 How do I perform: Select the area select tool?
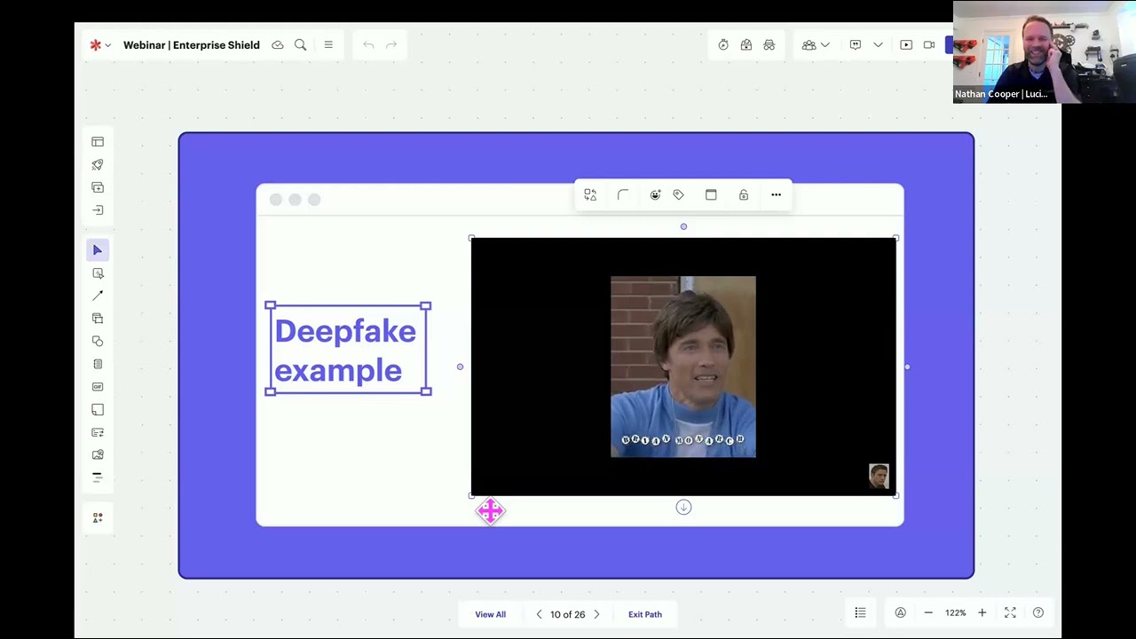98,273
